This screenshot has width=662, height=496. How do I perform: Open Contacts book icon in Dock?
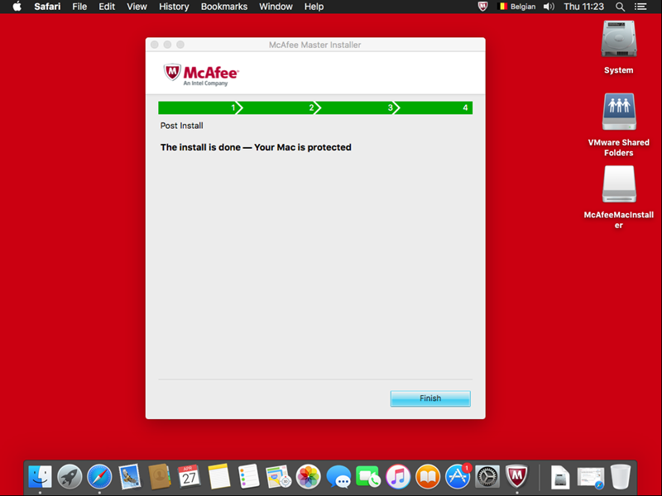(x=160, y=477)
